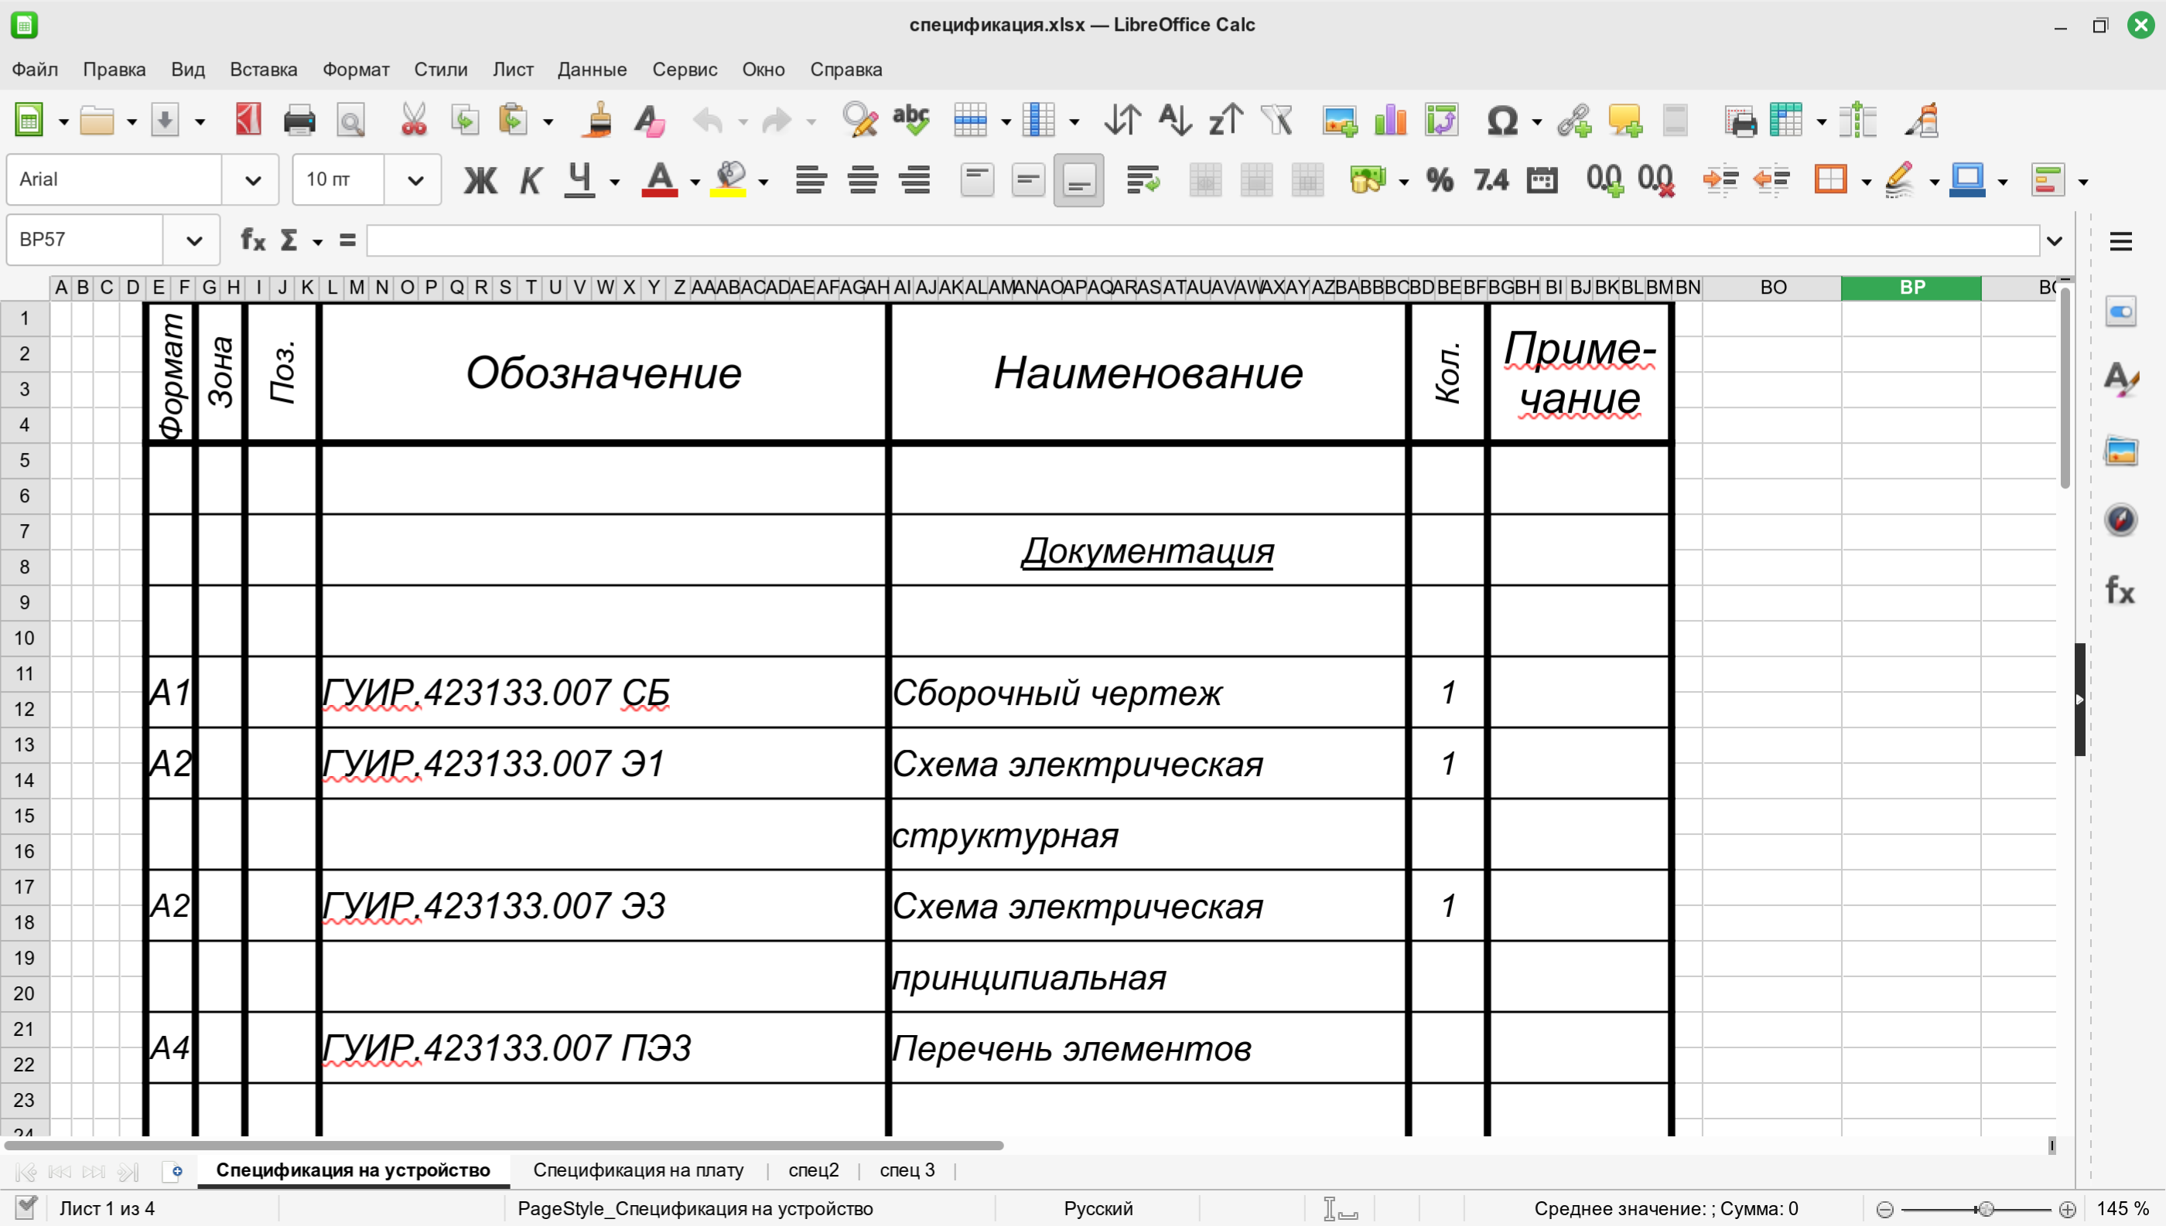2166x1226 pixels.
Task: Click the Export as PDF icon
Action: point(248,121)
